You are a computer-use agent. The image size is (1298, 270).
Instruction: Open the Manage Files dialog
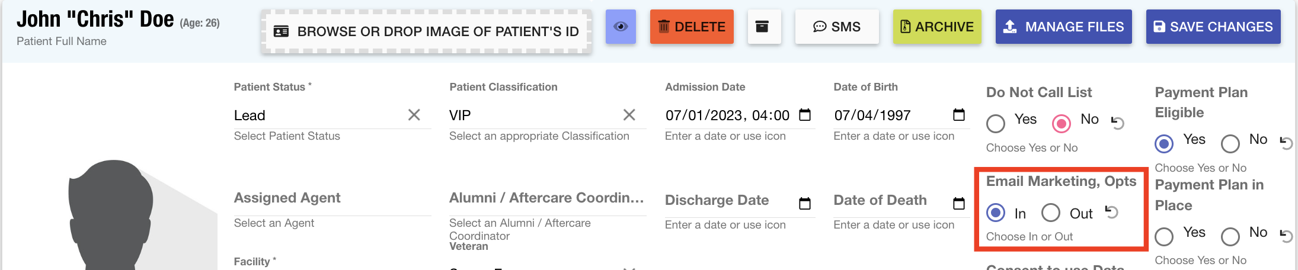[x=1063, y=27]
